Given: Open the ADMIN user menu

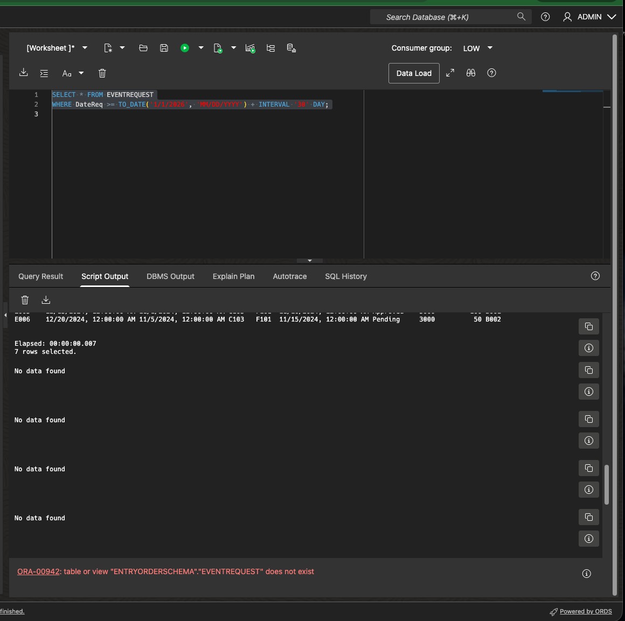Looking at the screenshot, I should (589, 17).
